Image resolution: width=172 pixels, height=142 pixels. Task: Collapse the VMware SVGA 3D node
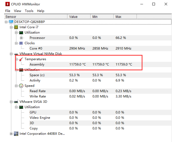[11, 102]
